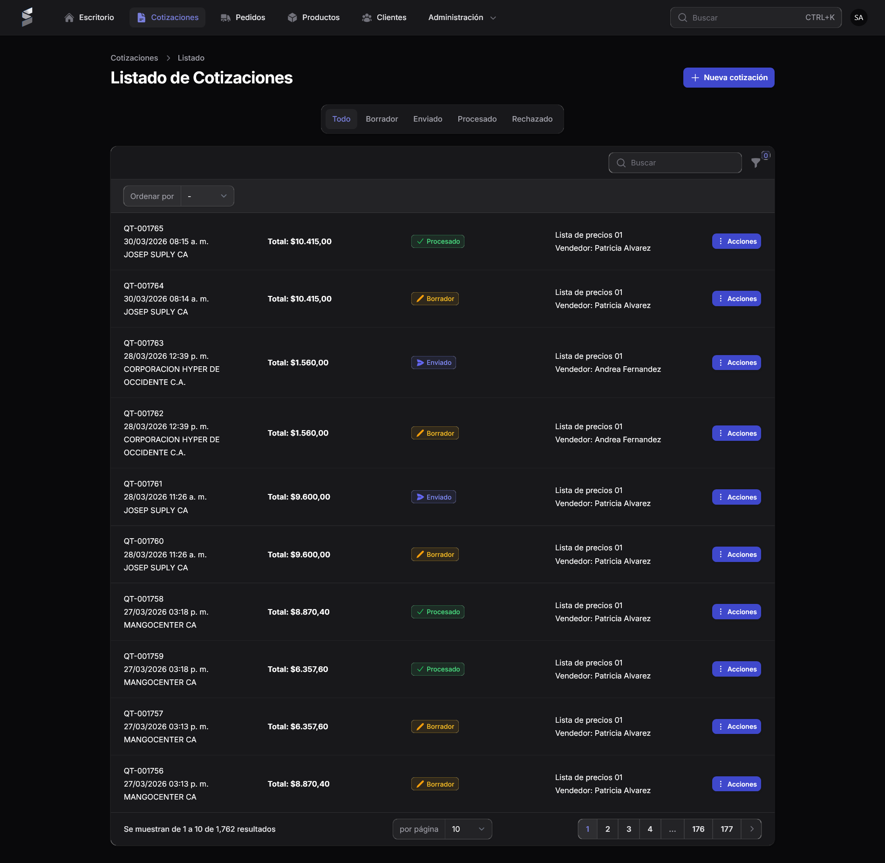Open the filter icon above the list
The width and height of the screenshot is (885, 863).
[756, 163]
